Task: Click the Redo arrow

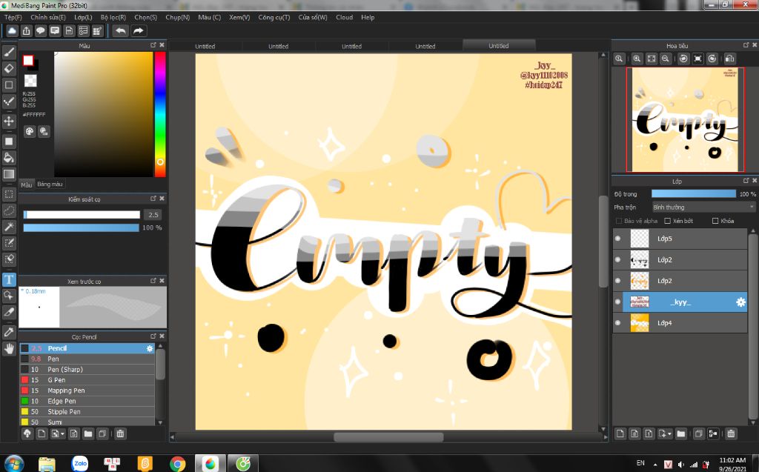Action: tap(139, 31)
